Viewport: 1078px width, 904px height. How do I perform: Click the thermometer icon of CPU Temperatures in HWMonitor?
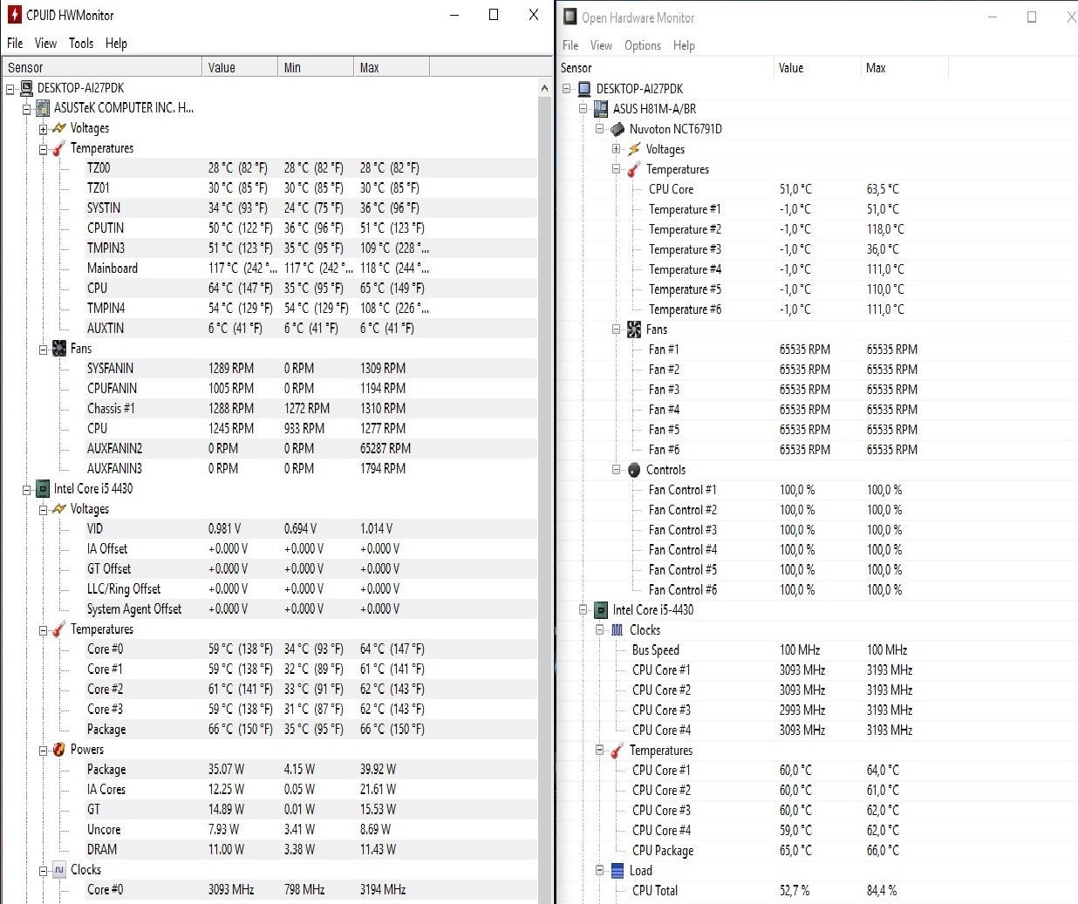pyautogui.click(x=59, y=629)
